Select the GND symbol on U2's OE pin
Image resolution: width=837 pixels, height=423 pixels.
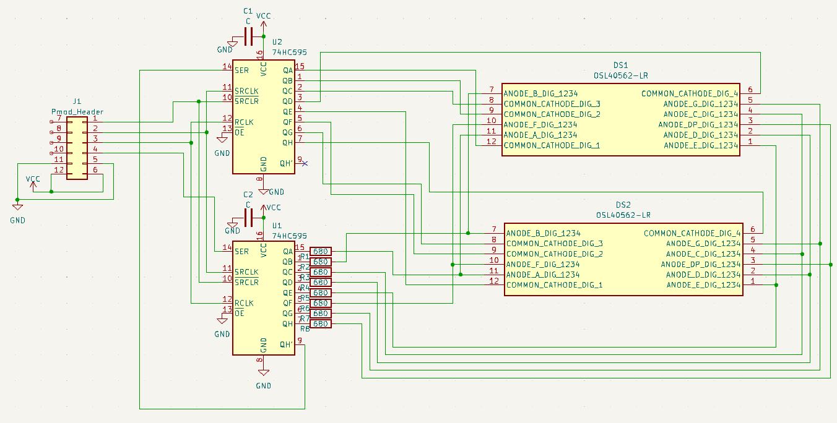point(222,139)
